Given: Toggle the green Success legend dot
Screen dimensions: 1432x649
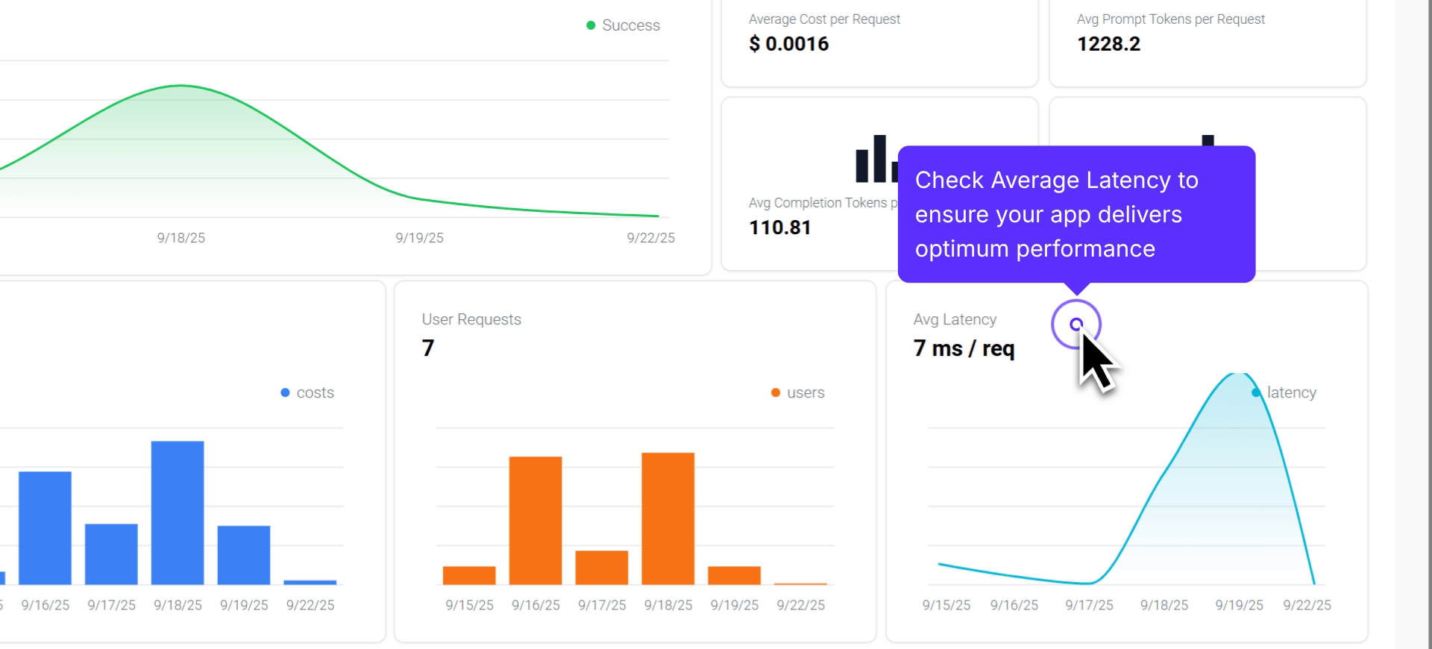Looking at the screenshot, I should 591,25.
